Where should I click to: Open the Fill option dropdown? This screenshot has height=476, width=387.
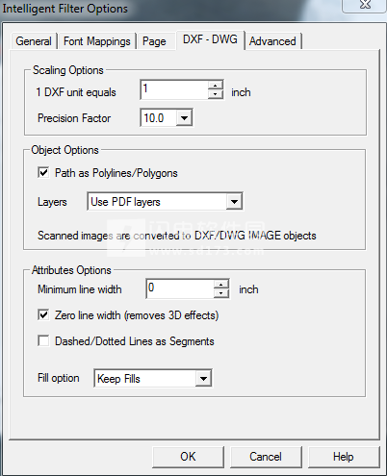pyautogui.click(x=203, y=379)
